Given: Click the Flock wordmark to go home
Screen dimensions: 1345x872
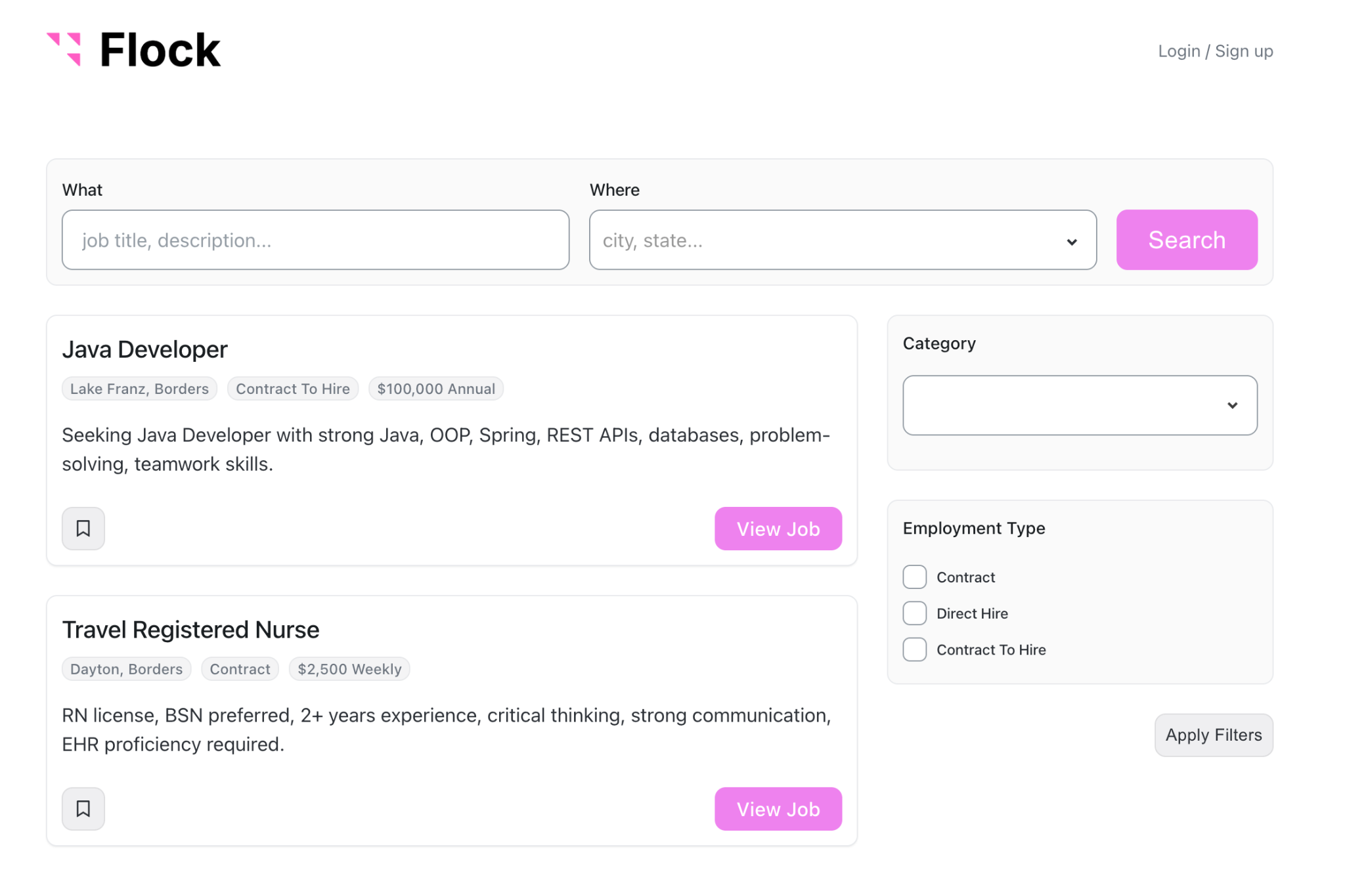Looking at the screenshot, I should tap(160, 51).
